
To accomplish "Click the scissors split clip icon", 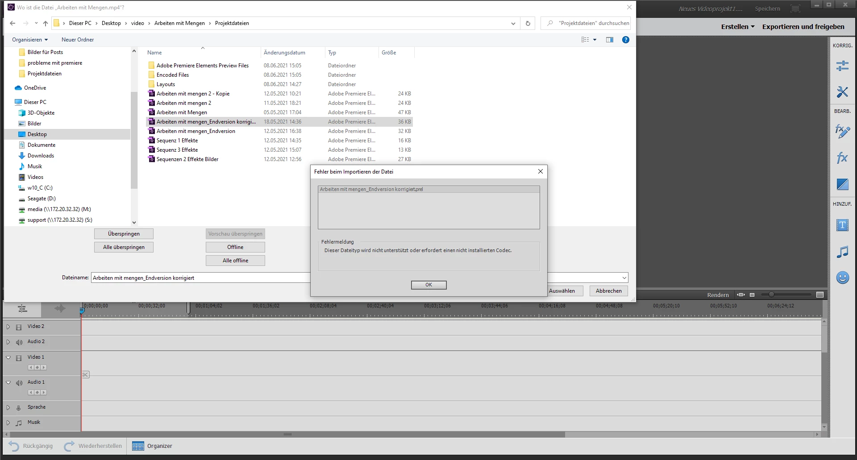I will coord(86,375).
